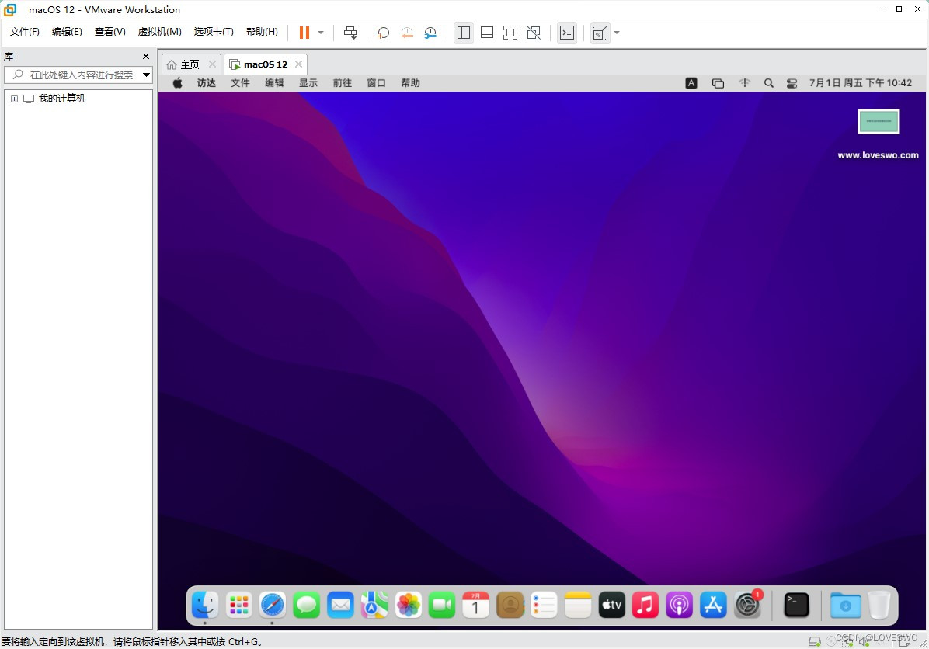929x649 pixels.
Task: Open Apple TV from the Dock
Action: [612, 606]
